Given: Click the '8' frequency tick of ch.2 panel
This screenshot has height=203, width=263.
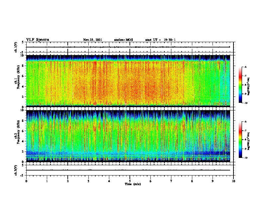Looking at the screenshot, I should (23, 121).
